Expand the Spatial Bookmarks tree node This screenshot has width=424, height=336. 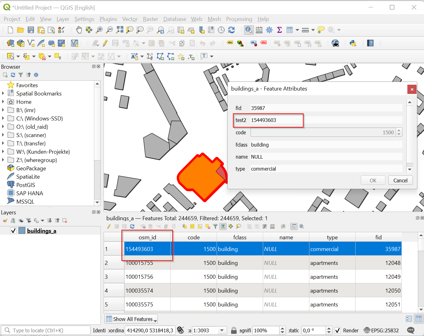(3, 93)
